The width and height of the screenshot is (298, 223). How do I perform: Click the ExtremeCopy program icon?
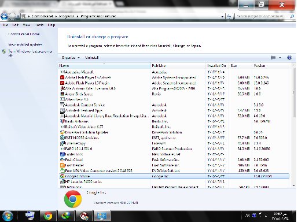click(62, 143)
